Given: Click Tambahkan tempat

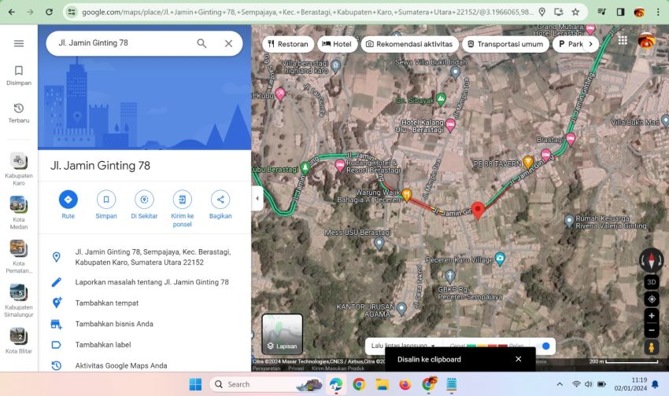Looking at the screenshot, I should pos(145,302).
